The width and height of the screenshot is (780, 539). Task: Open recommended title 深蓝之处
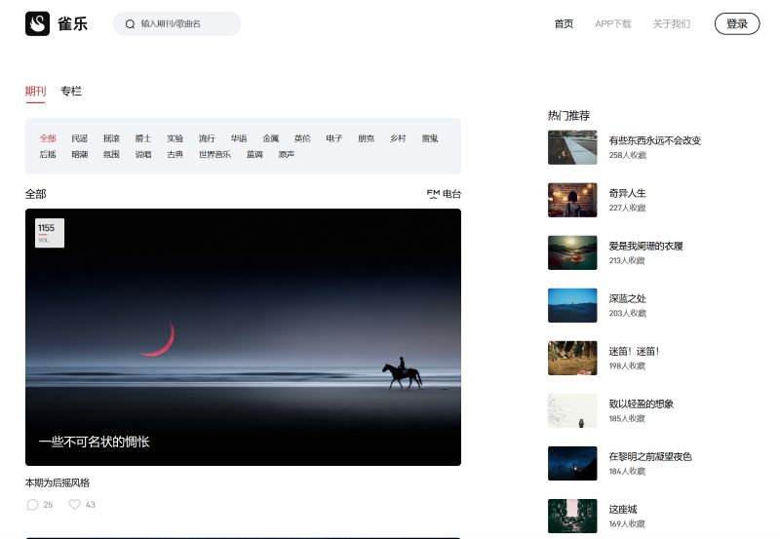[627, 299]
